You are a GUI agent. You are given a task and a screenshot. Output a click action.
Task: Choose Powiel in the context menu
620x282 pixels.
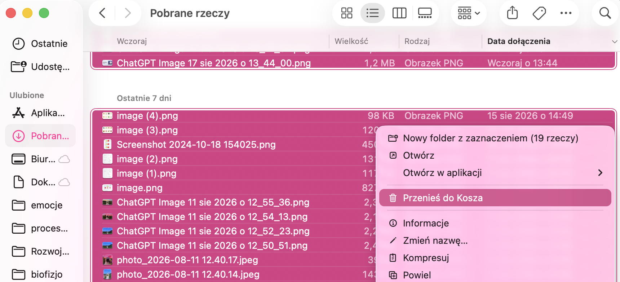coord(495,275)
